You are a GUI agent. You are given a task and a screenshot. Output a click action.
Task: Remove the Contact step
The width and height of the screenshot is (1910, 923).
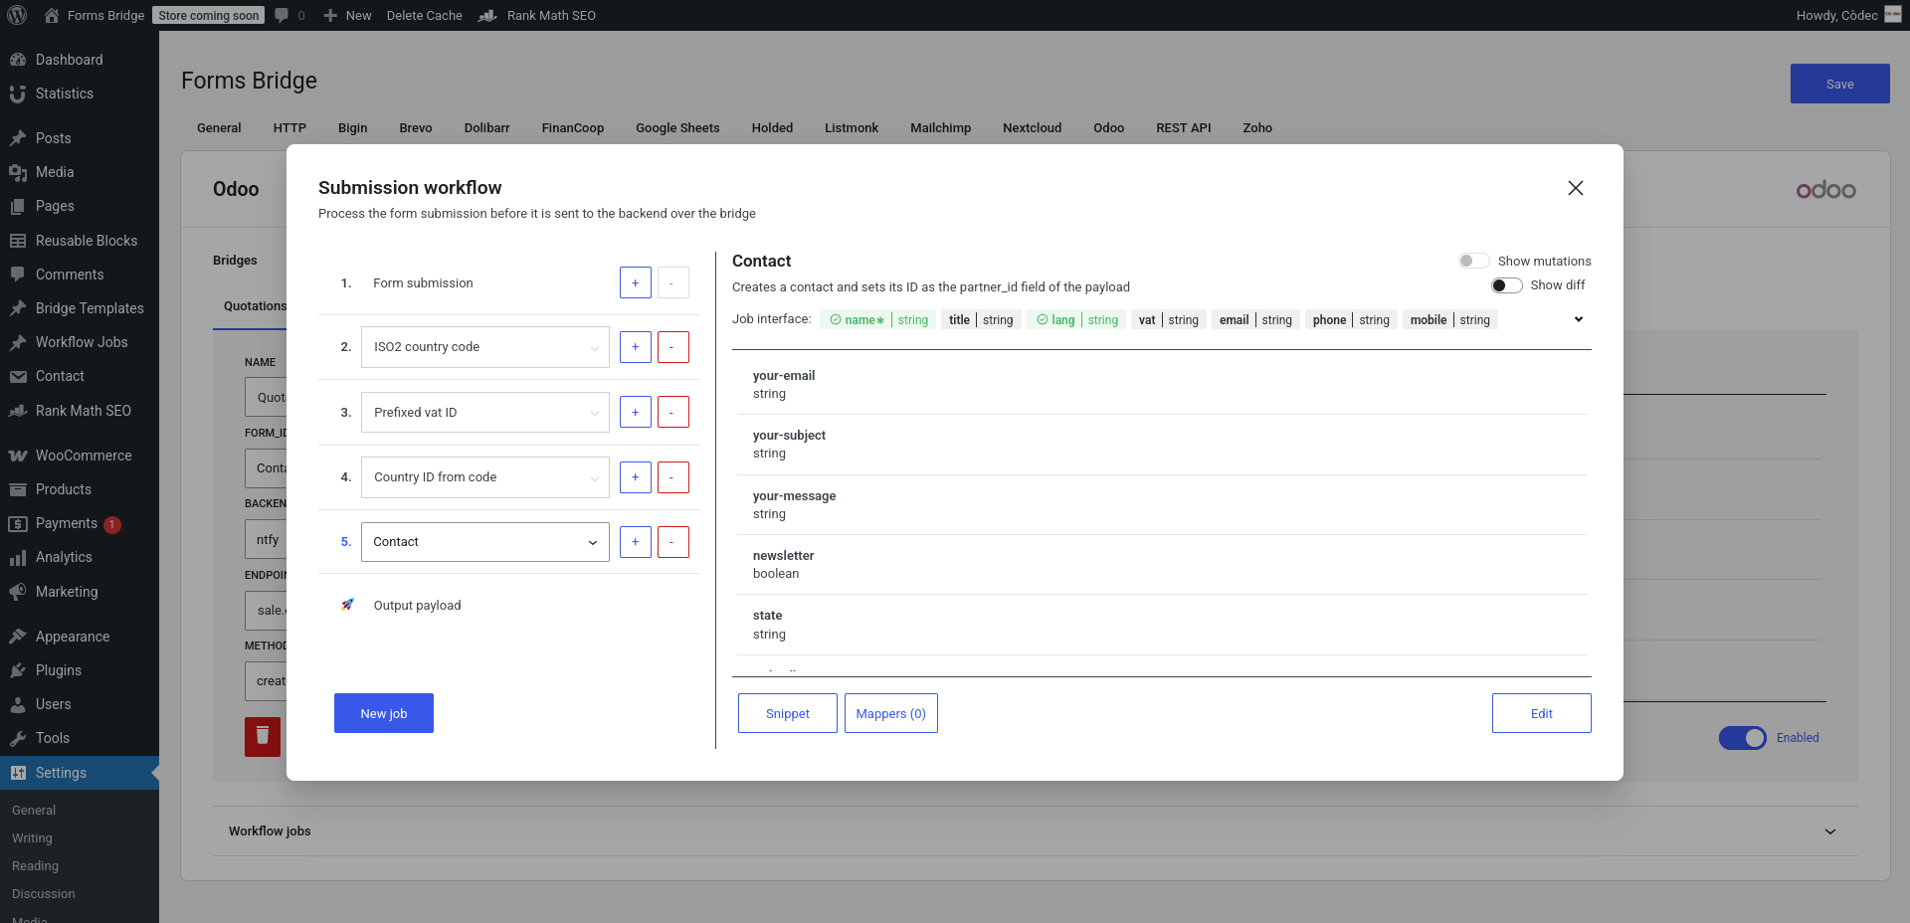coord(673,542)
